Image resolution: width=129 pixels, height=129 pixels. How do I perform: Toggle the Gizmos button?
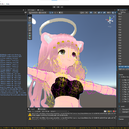coord(113,13)
